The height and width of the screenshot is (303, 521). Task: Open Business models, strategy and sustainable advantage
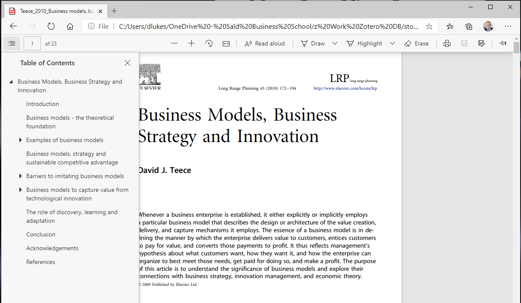coord(72,158)
